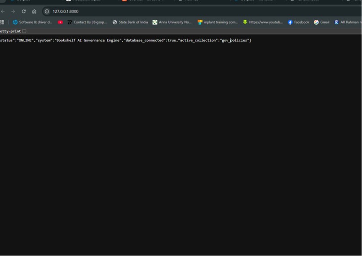Screen dimensions: 362x256
Task: Open the AR Rahman bookmark
Action: [348, 22]
